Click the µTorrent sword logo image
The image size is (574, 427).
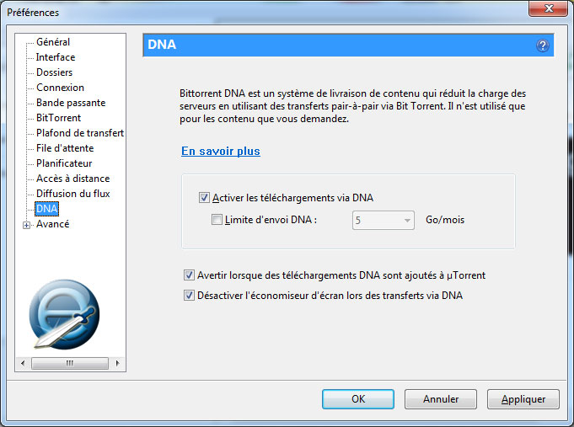pyautogui.click(x=64, y=314)
